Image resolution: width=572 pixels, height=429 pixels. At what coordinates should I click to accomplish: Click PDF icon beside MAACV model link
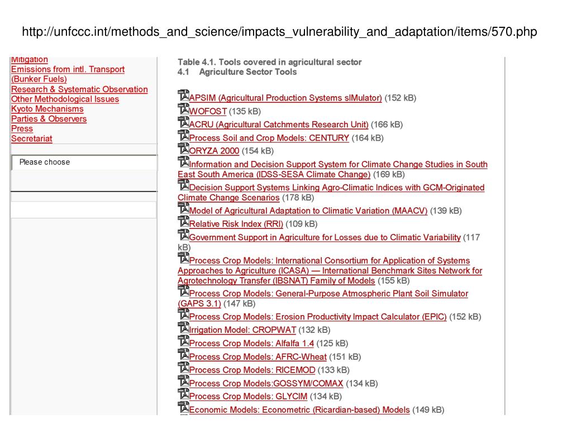[x=183, y=209]
